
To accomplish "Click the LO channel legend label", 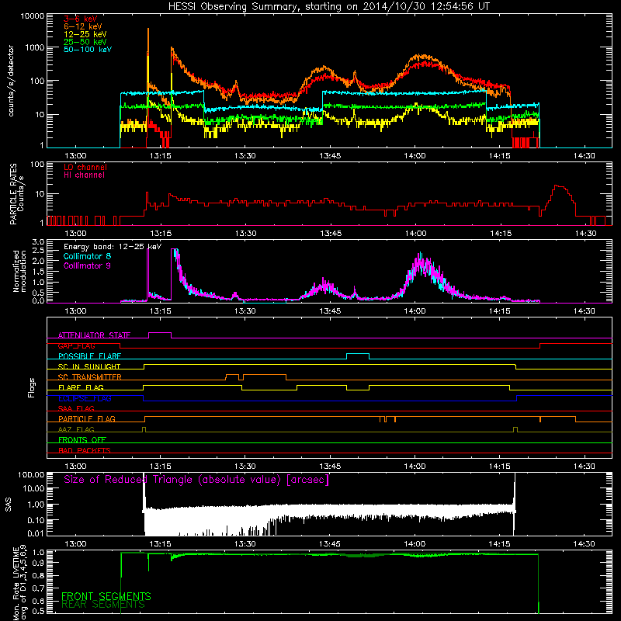I will point(85,167).
